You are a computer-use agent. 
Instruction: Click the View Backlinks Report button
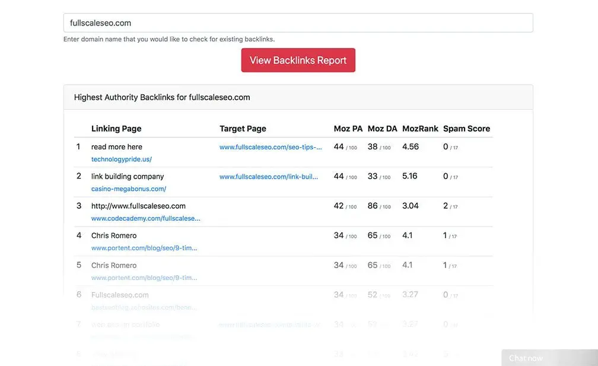coord(298,60)
